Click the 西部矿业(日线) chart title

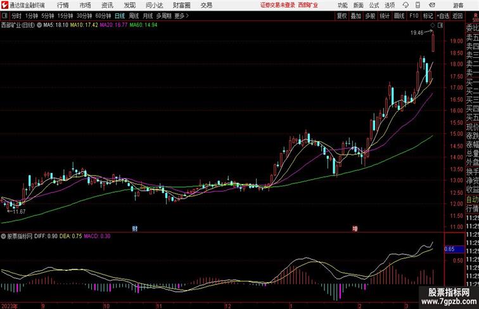[x=18, y=25]
